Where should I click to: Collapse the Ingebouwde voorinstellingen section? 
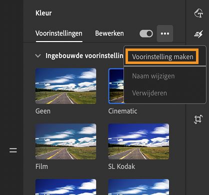coord(38,55)
